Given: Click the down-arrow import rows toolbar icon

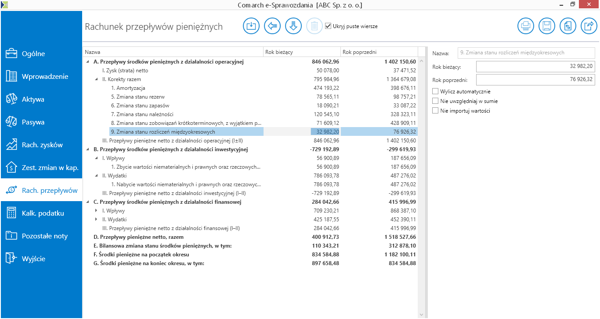Looking at the screenshot, I should tap(293, 26).
